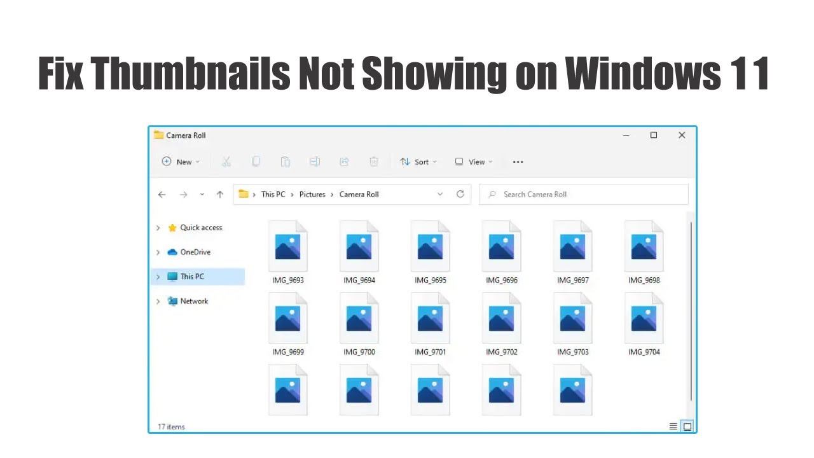Go forward with the right arrow
814x458 pixels.
(x=183, y=195)
